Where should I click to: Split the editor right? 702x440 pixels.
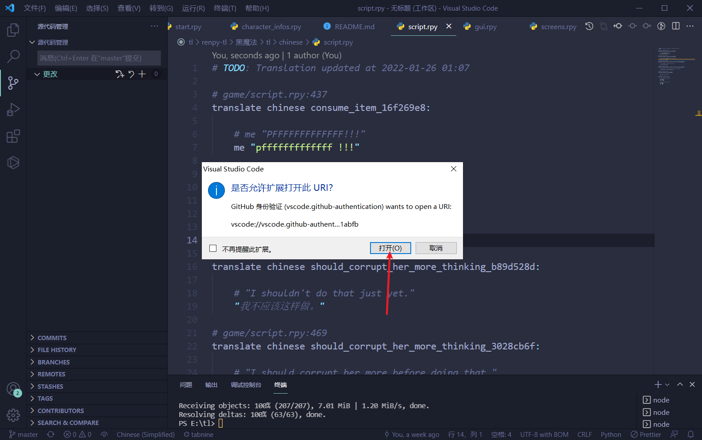coord(676,26)
